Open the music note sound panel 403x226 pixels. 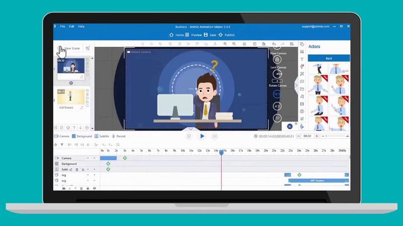pos(302,96)
